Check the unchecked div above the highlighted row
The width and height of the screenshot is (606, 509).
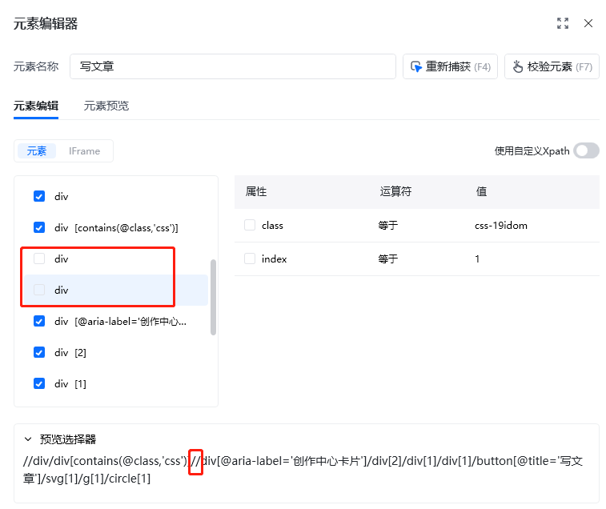pos(39,259)
